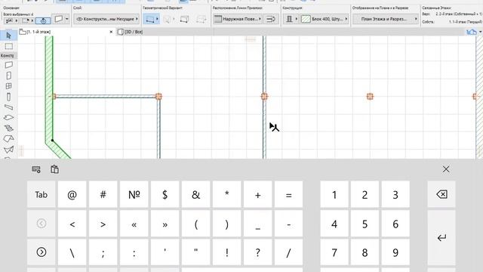The image size is (483, 272).
Task: Click hotspot node on the middle vertical wall
Action: [264, 97]
